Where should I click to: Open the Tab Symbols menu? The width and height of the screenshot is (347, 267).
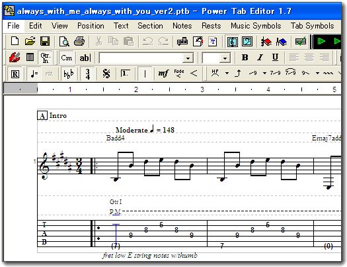click(312, 26)
